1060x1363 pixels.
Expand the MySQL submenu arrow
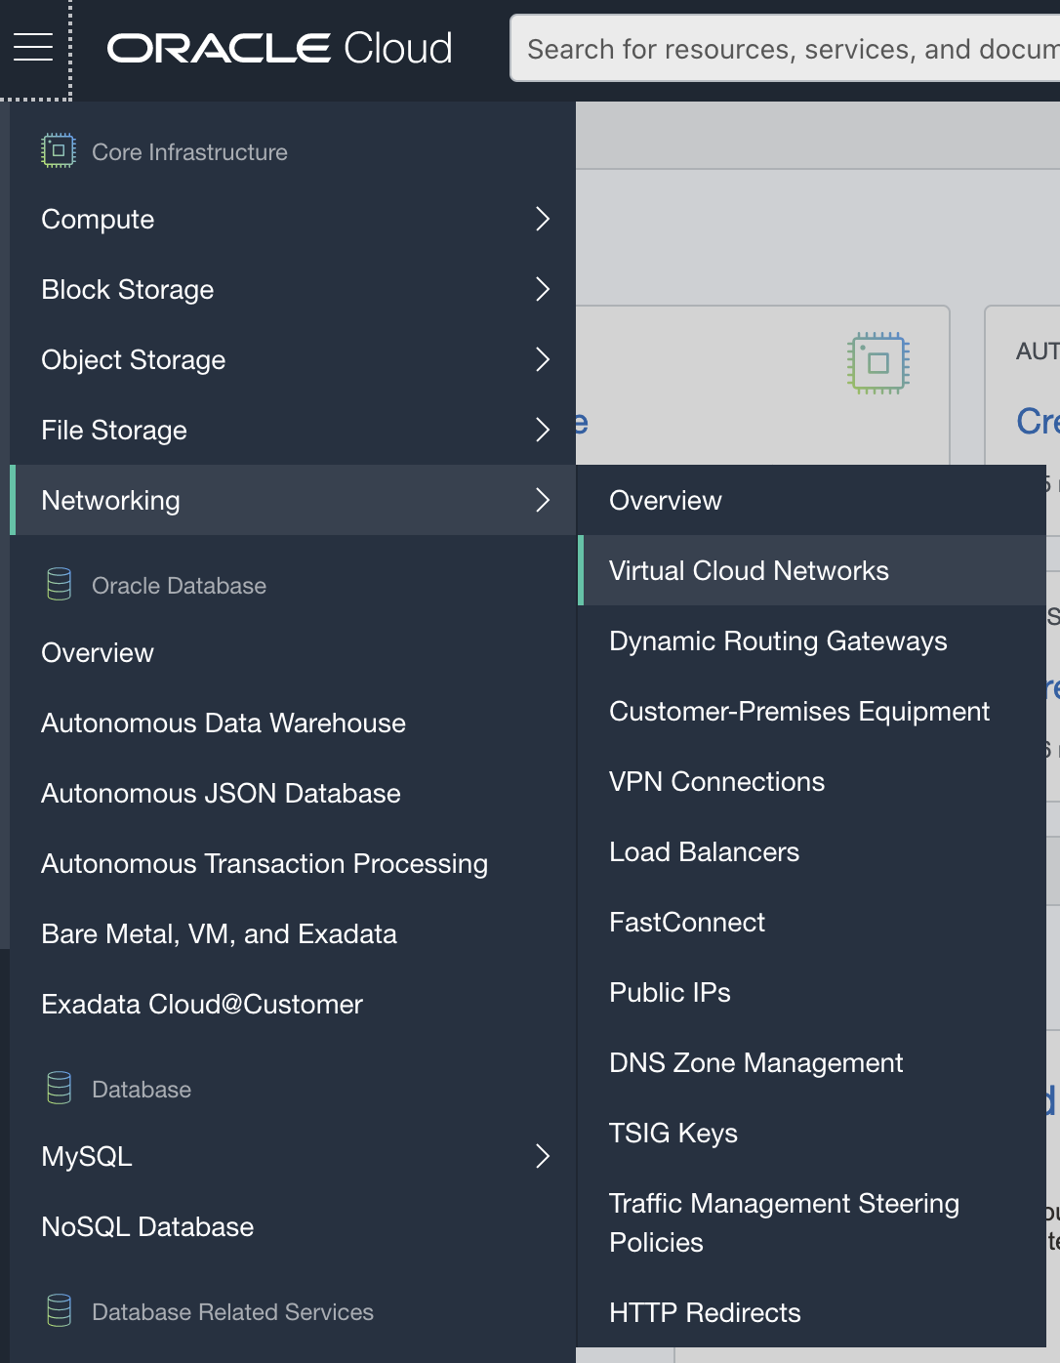click(544, 1156)
